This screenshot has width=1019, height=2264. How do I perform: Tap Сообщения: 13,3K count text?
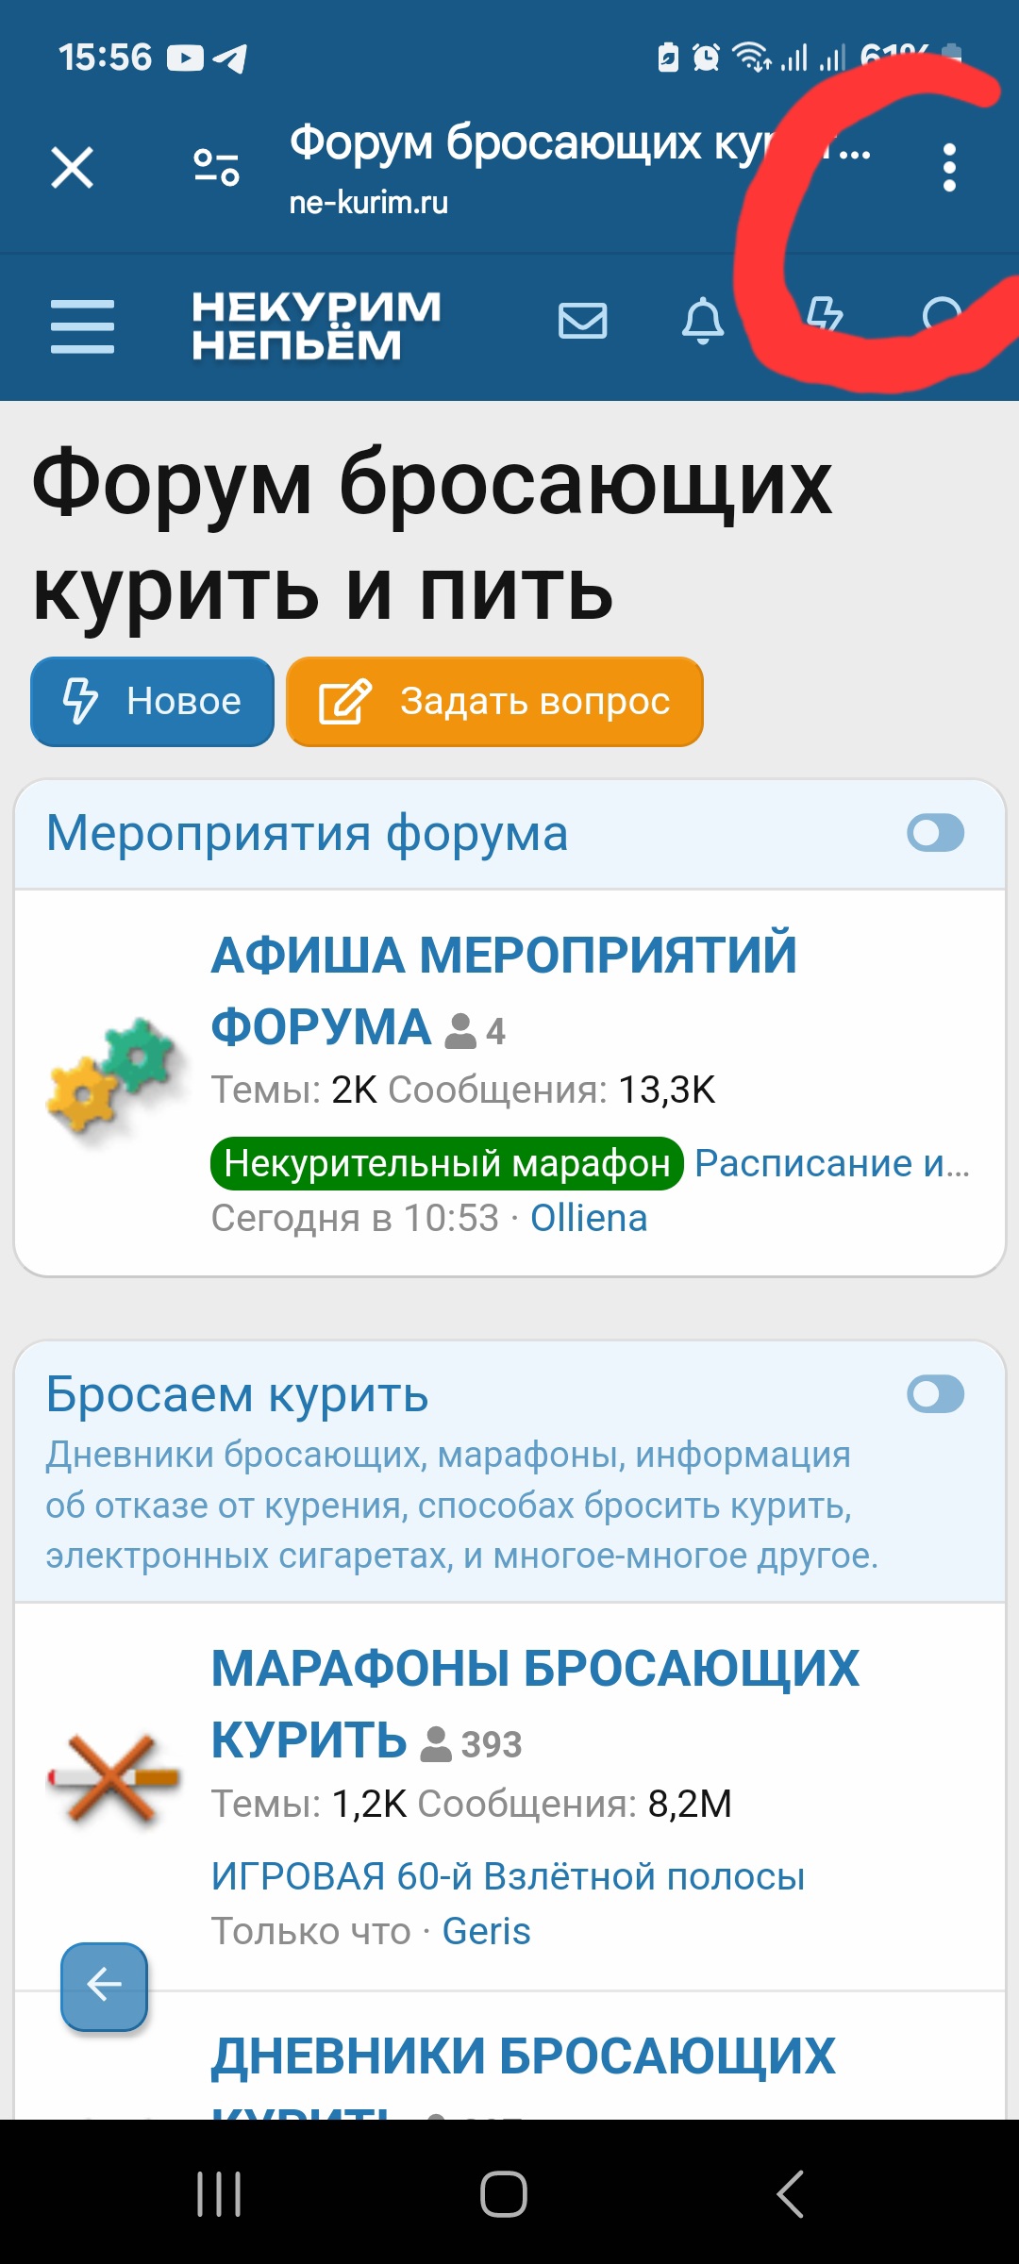[x=551, y=1090]
